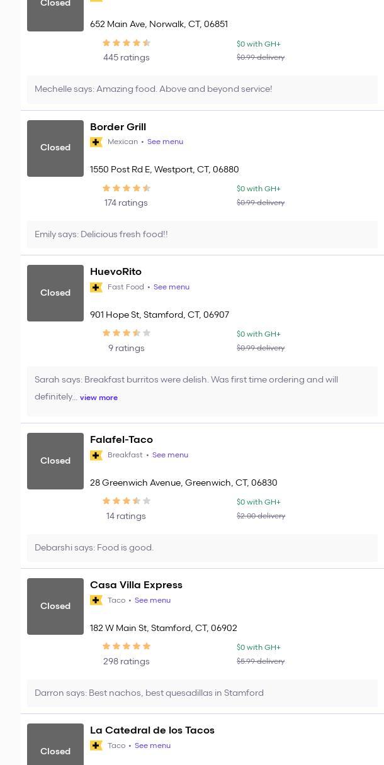
Task: Open See menu for Casa Villa Express
Action: tap(152, 601)
